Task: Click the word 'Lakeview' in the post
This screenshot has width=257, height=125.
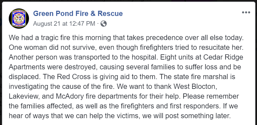Action: pos(23,96)
